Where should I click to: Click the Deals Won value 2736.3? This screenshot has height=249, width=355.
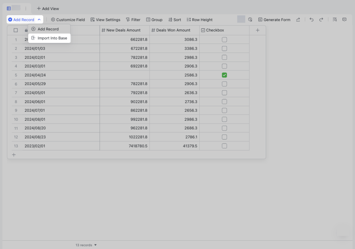(x=174, y=102)
